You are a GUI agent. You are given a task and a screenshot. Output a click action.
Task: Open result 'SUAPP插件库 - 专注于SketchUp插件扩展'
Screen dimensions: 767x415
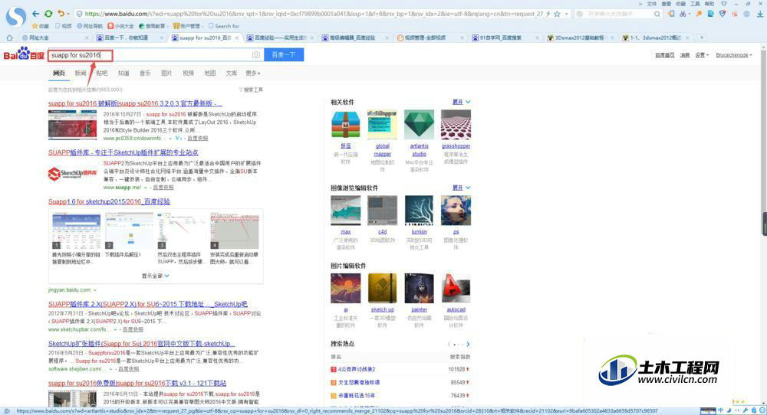123,153
